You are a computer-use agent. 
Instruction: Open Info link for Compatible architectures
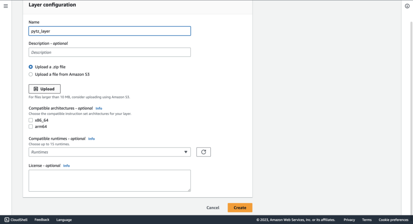pos(99,108)
